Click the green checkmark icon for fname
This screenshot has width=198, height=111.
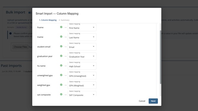pyautogui.click(x=61, y=27)
